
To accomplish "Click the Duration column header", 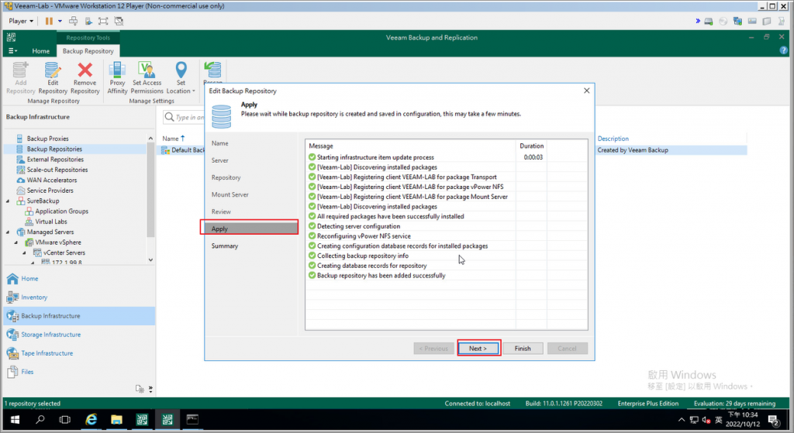I will [531, 146].
